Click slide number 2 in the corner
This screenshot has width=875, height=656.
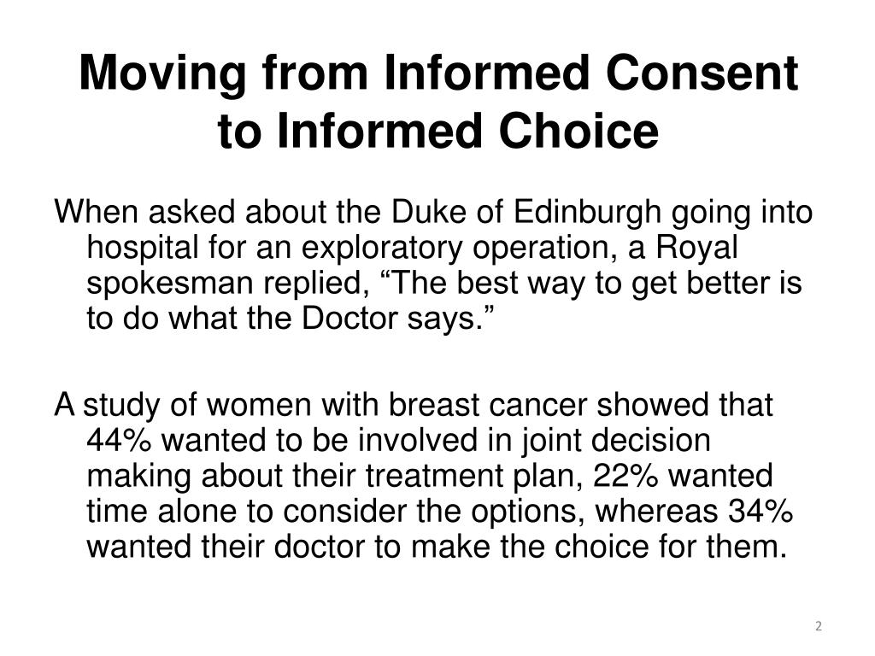click(x=818, y=626)
